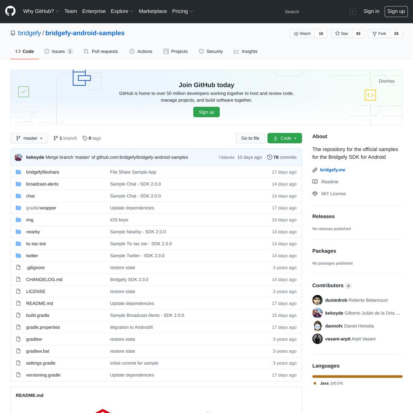413x413 pixels.
Task: Open dannofx's contributor avatar
Action: (x=317, y=326)
